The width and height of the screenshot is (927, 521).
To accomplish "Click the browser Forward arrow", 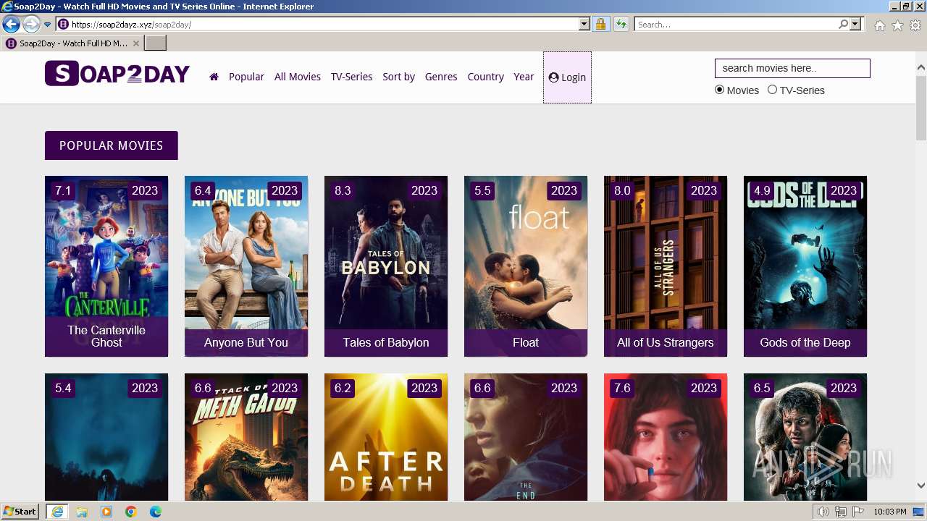I will click(30, 25).
